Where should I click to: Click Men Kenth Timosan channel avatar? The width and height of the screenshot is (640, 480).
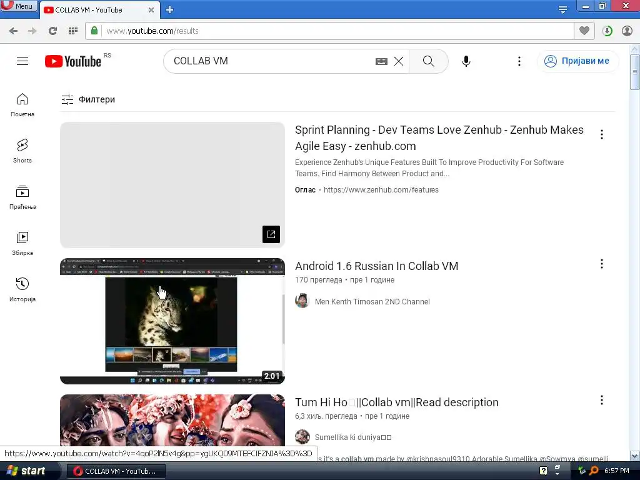click(x=302, y=301)
